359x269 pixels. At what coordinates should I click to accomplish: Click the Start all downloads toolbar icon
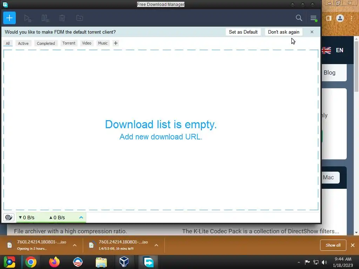point(27,18)
